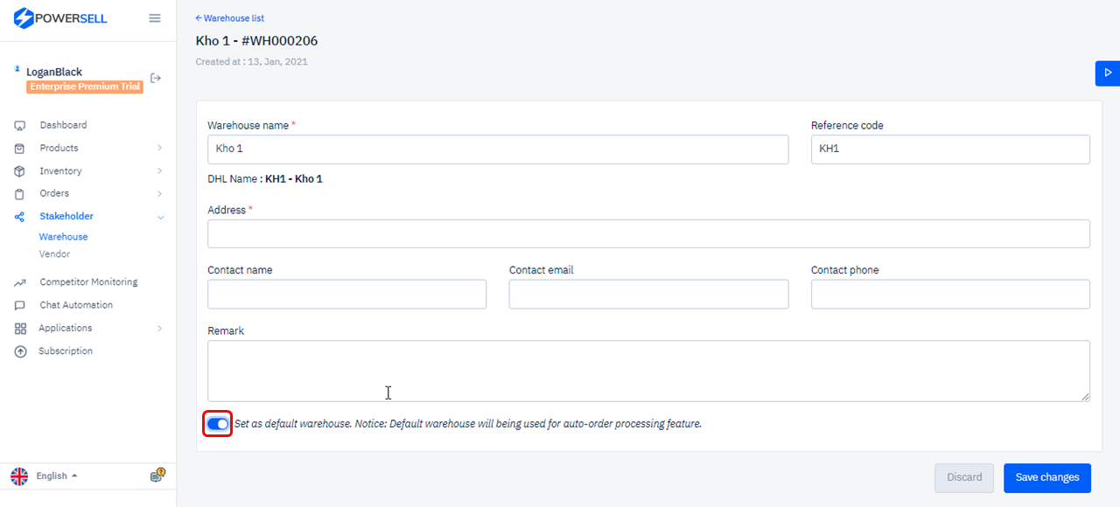
Task: Select Vendor under Stakeholder
Action: [54, 253]
